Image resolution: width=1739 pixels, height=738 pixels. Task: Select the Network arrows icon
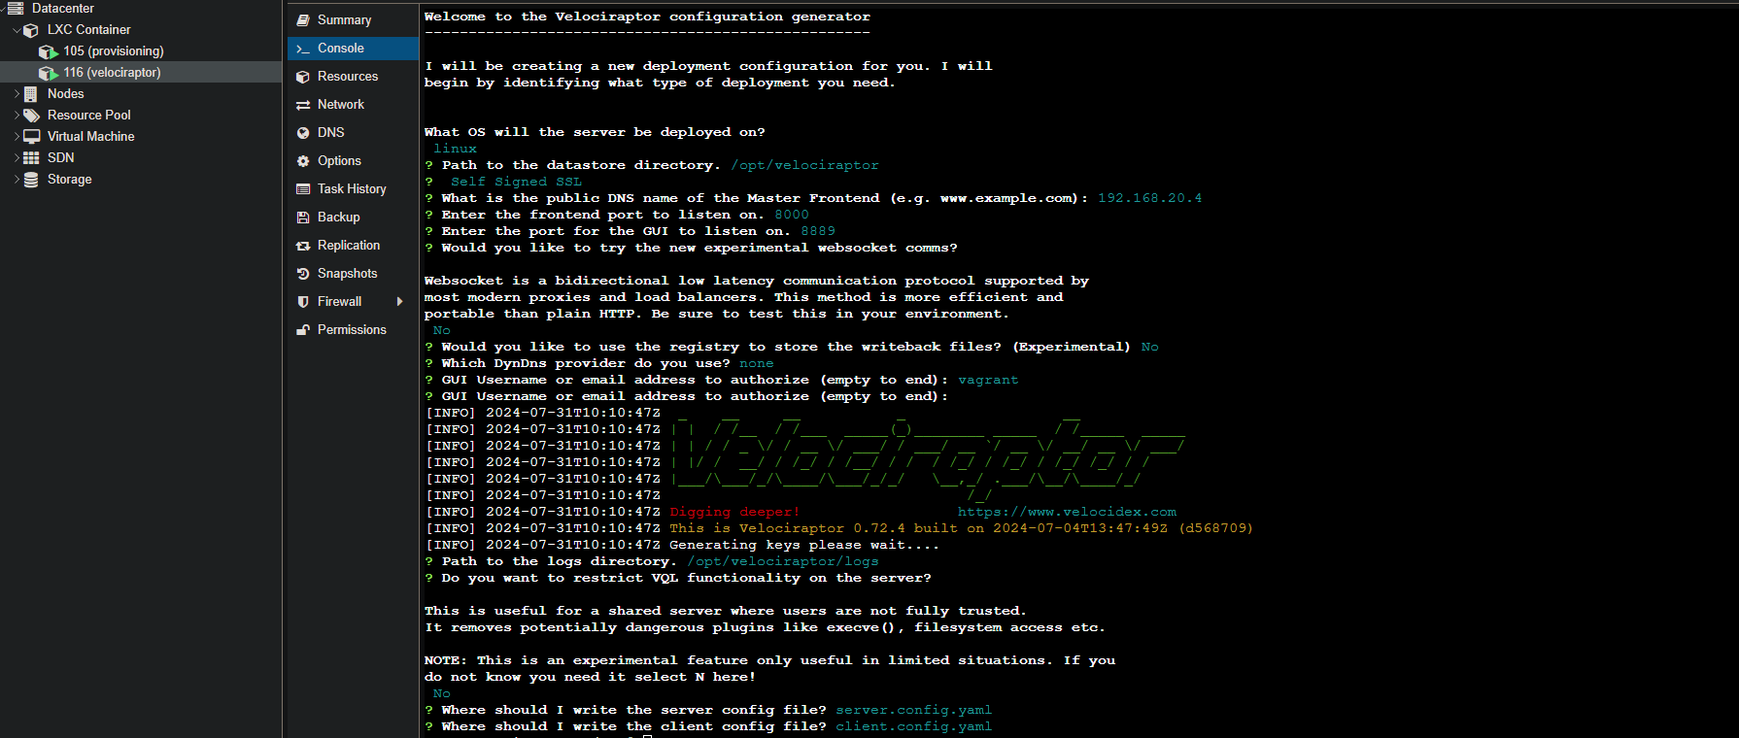tap(303, 105)
